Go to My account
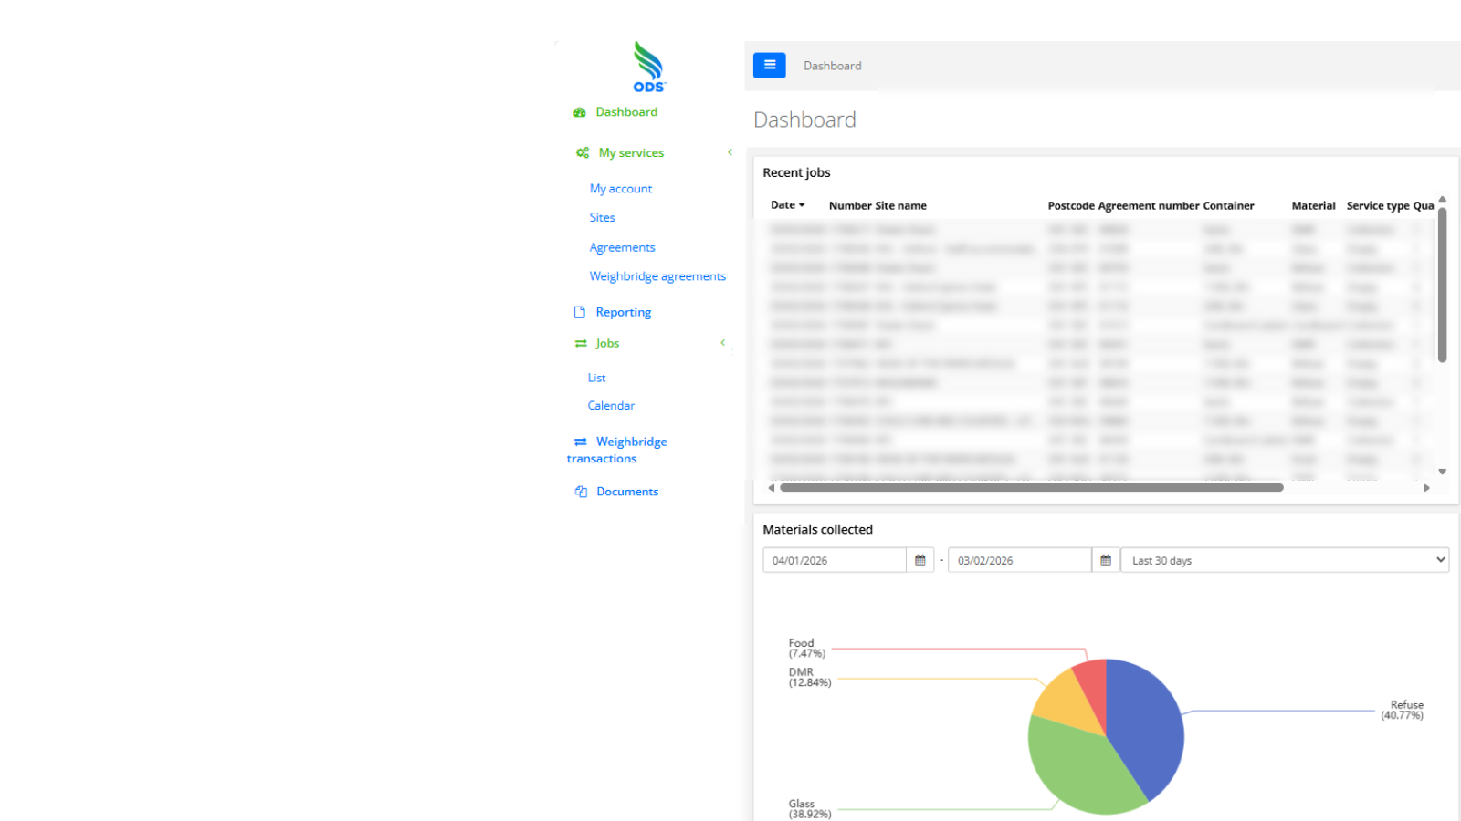The image size is (1461, 821). (621, 189)
